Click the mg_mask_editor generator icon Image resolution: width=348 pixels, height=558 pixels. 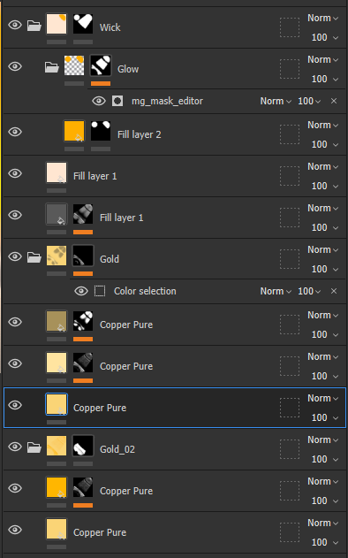coord(117,101)
